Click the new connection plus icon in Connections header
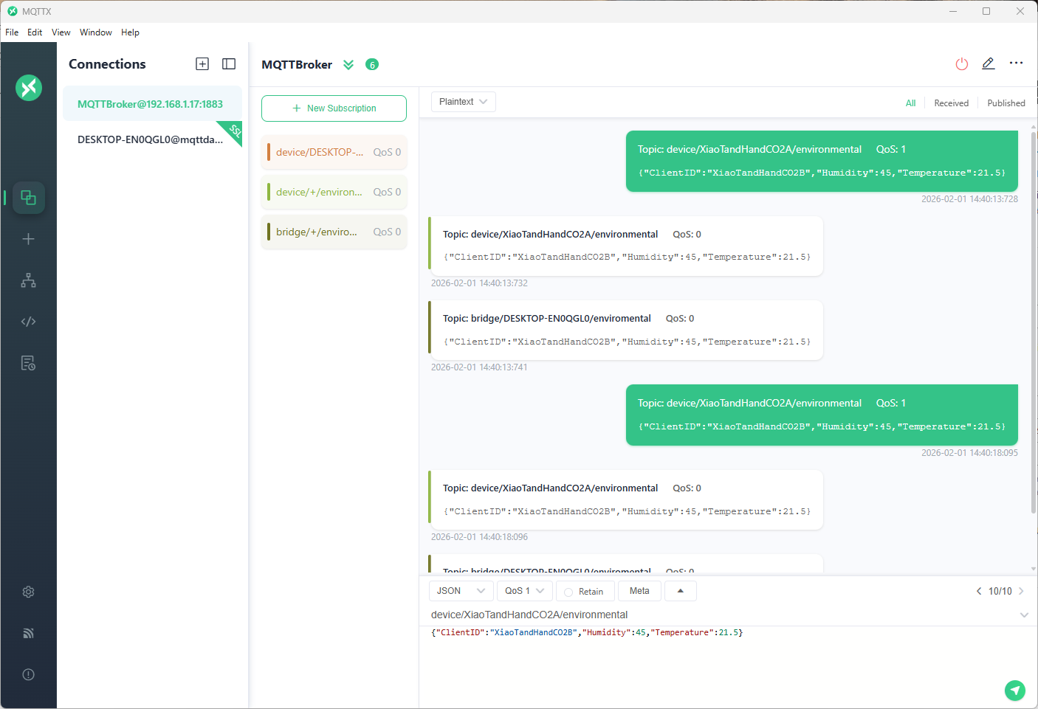Screen dimensions: 1038x709 (202, 64)
